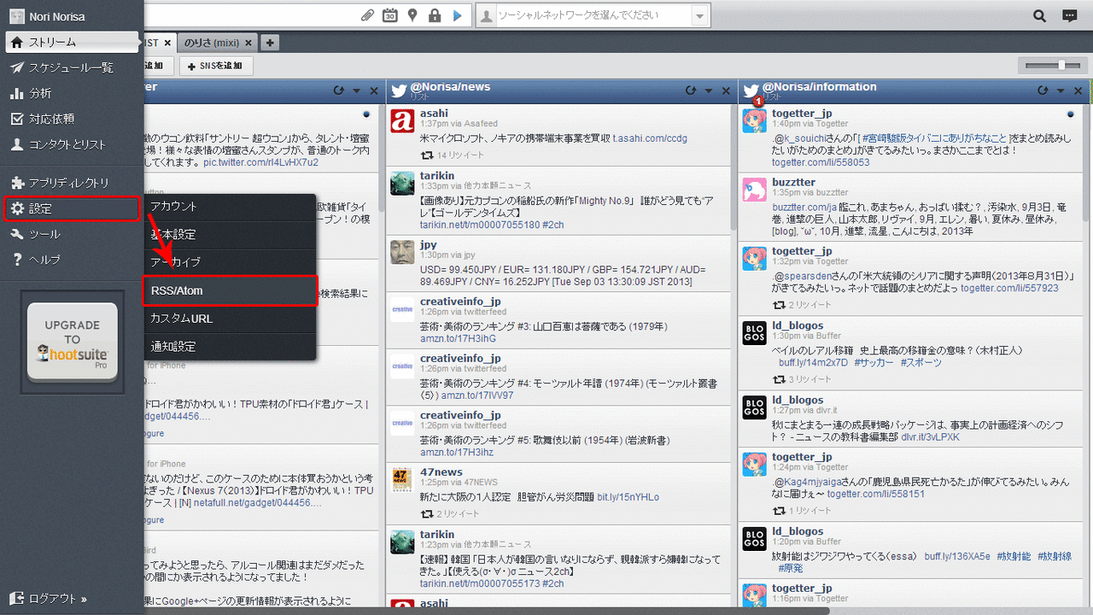Refresh the @Norisa/information stream
The height and width of the screenshot is (615, 1093).
click(x=1043, y=91)
